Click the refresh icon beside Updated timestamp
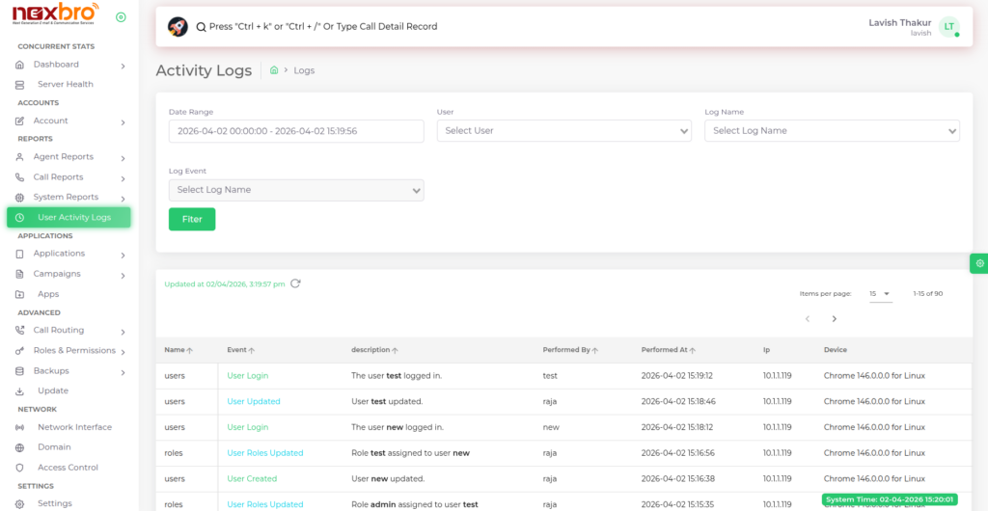The height and width of the screenshot is (511, 988). 295,283
